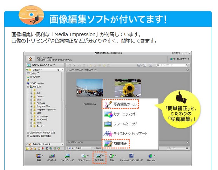Clear the quick search with the x button
This screenshot has width=218, height=170.
186,65
